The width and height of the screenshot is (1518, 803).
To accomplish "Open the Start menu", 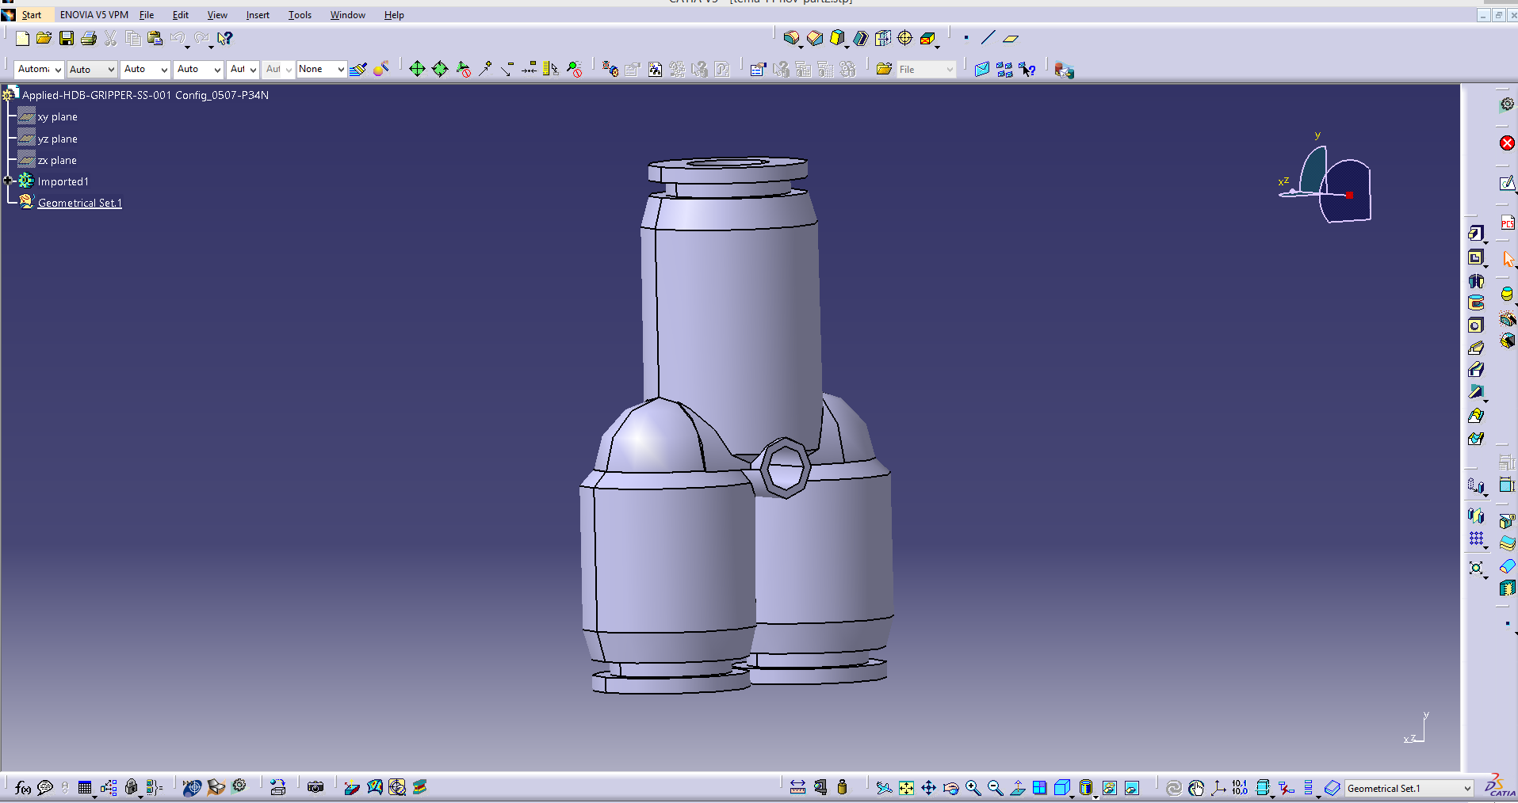I will pos(32,15).
